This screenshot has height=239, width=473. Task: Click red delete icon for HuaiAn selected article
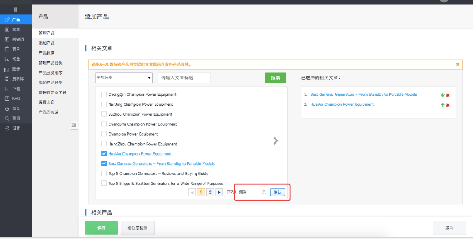coord(448,105)
